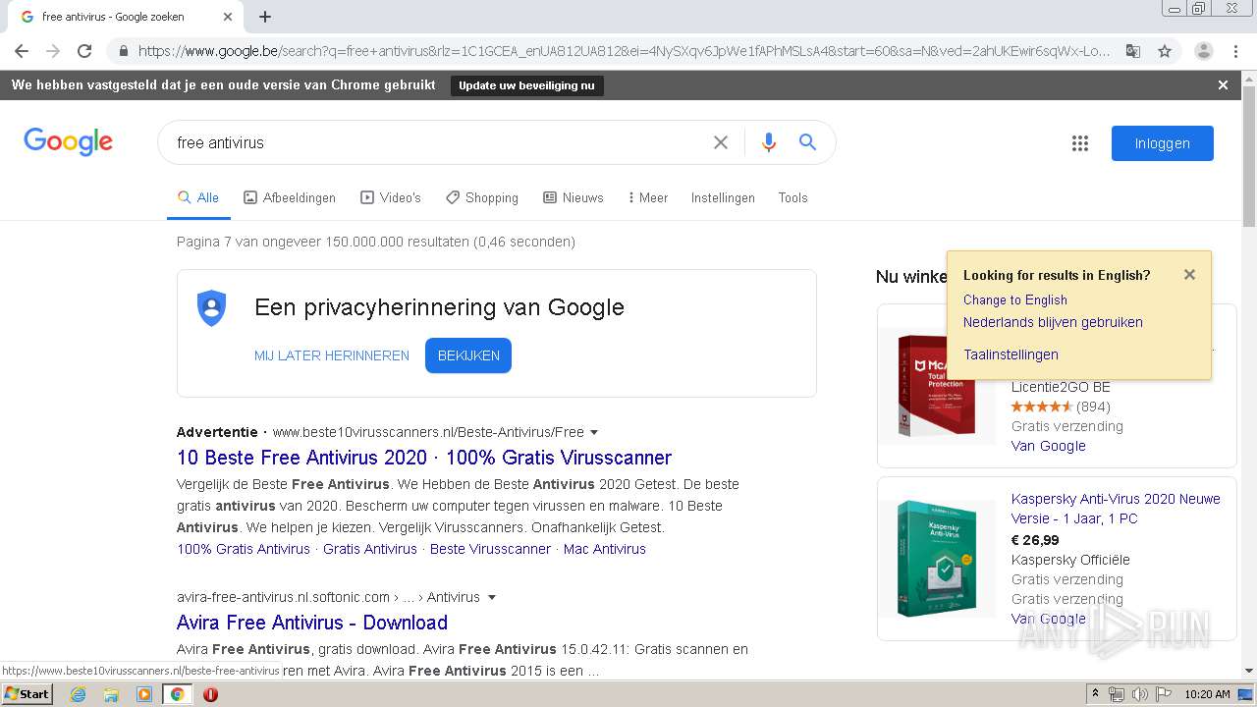This screenshot has width=1257, height=707.
Task: Click the network icon in the system tray
Action: [x=1117, y=694]
